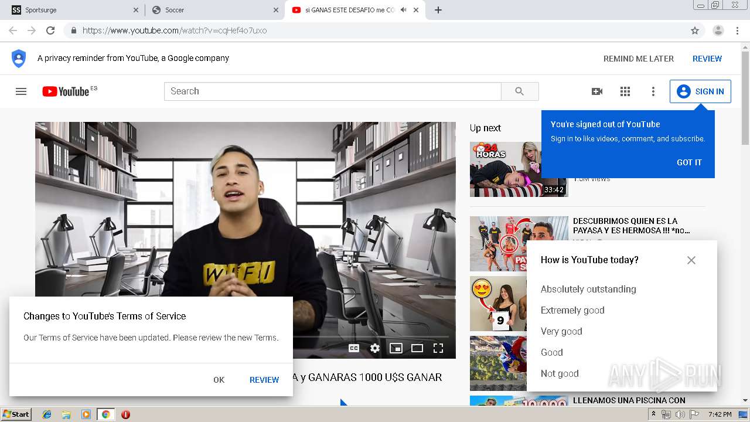Close the How is YouTube today survey
This screenshot has width=750, height=422.
pos(691,260)
